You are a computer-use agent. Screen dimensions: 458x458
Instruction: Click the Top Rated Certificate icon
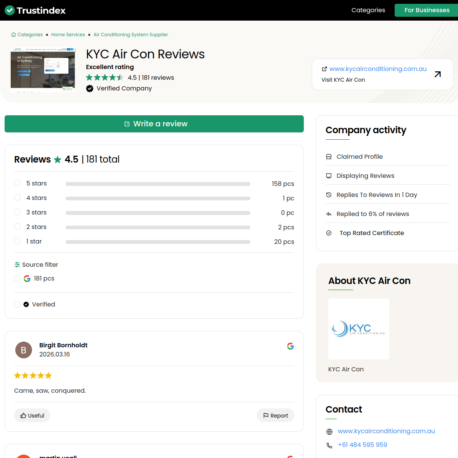[x=329, y=233]
